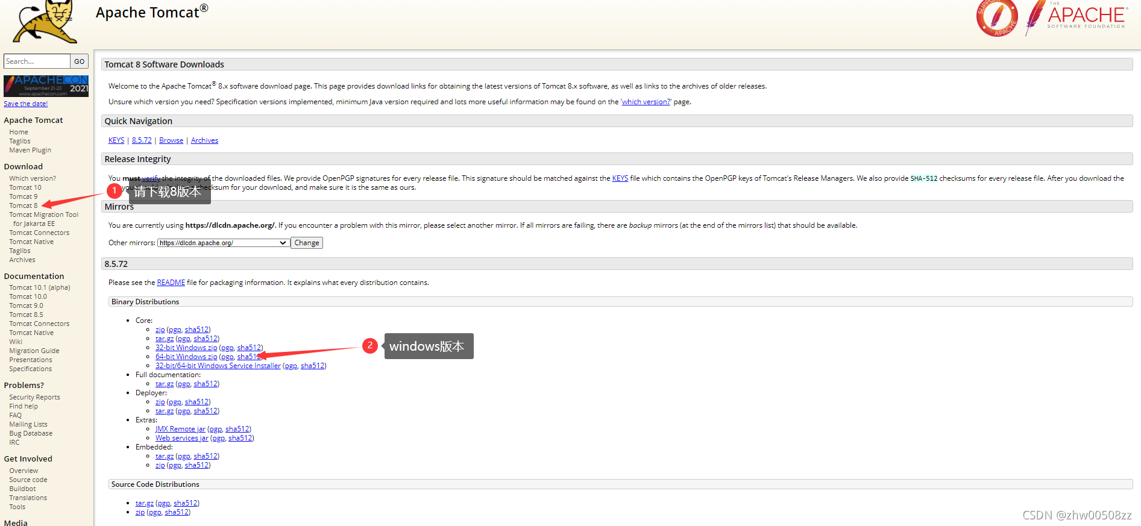Open Security Reports under Problems

[x=34, y=397]
